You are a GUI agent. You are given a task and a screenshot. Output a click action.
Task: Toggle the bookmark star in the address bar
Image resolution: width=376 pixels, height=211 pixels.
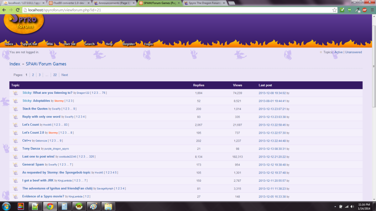point(335,10)
